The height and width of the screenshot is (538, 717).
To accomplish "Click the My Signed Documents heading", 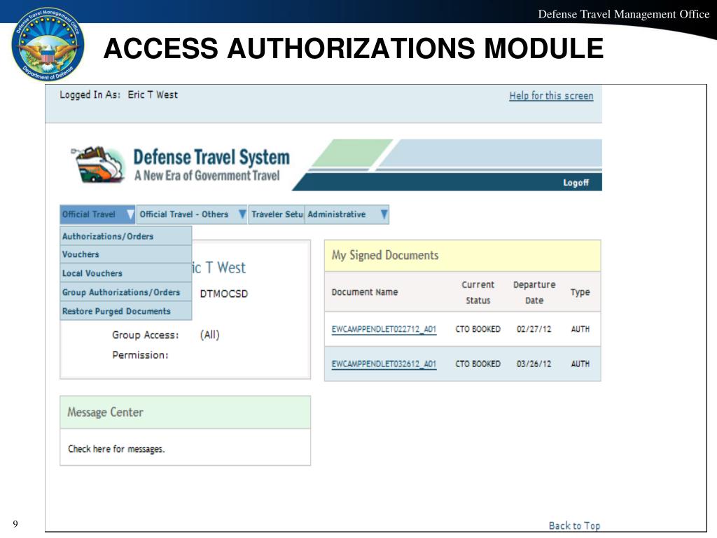I will tap(385, 255).
